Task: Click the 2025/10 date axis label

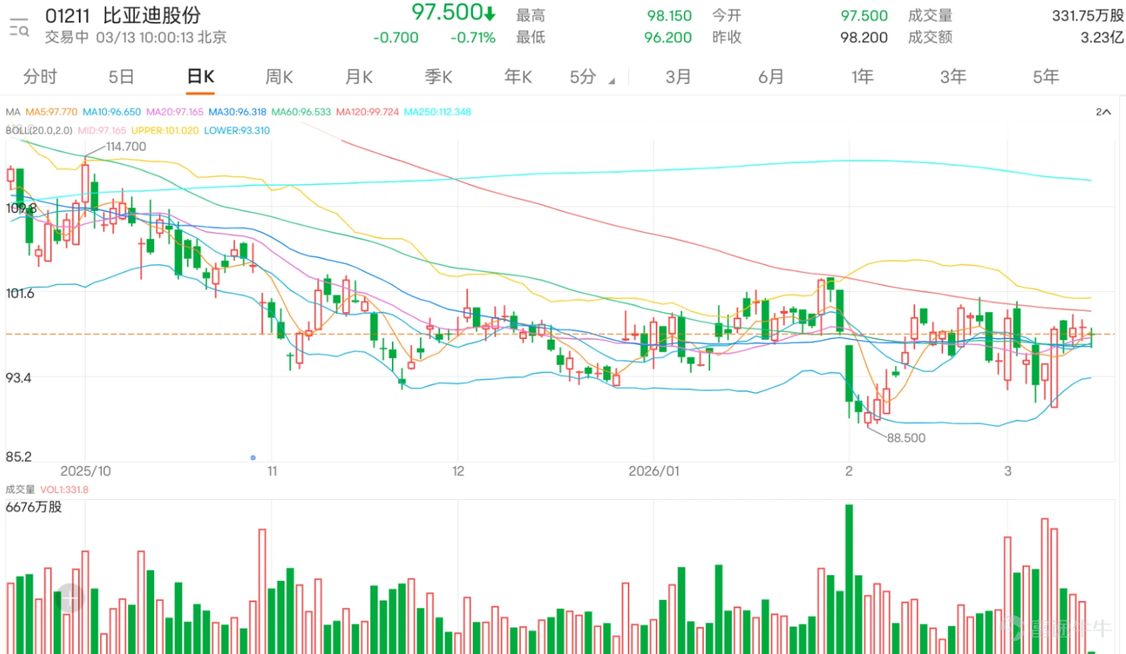Action: coord(85,471)
